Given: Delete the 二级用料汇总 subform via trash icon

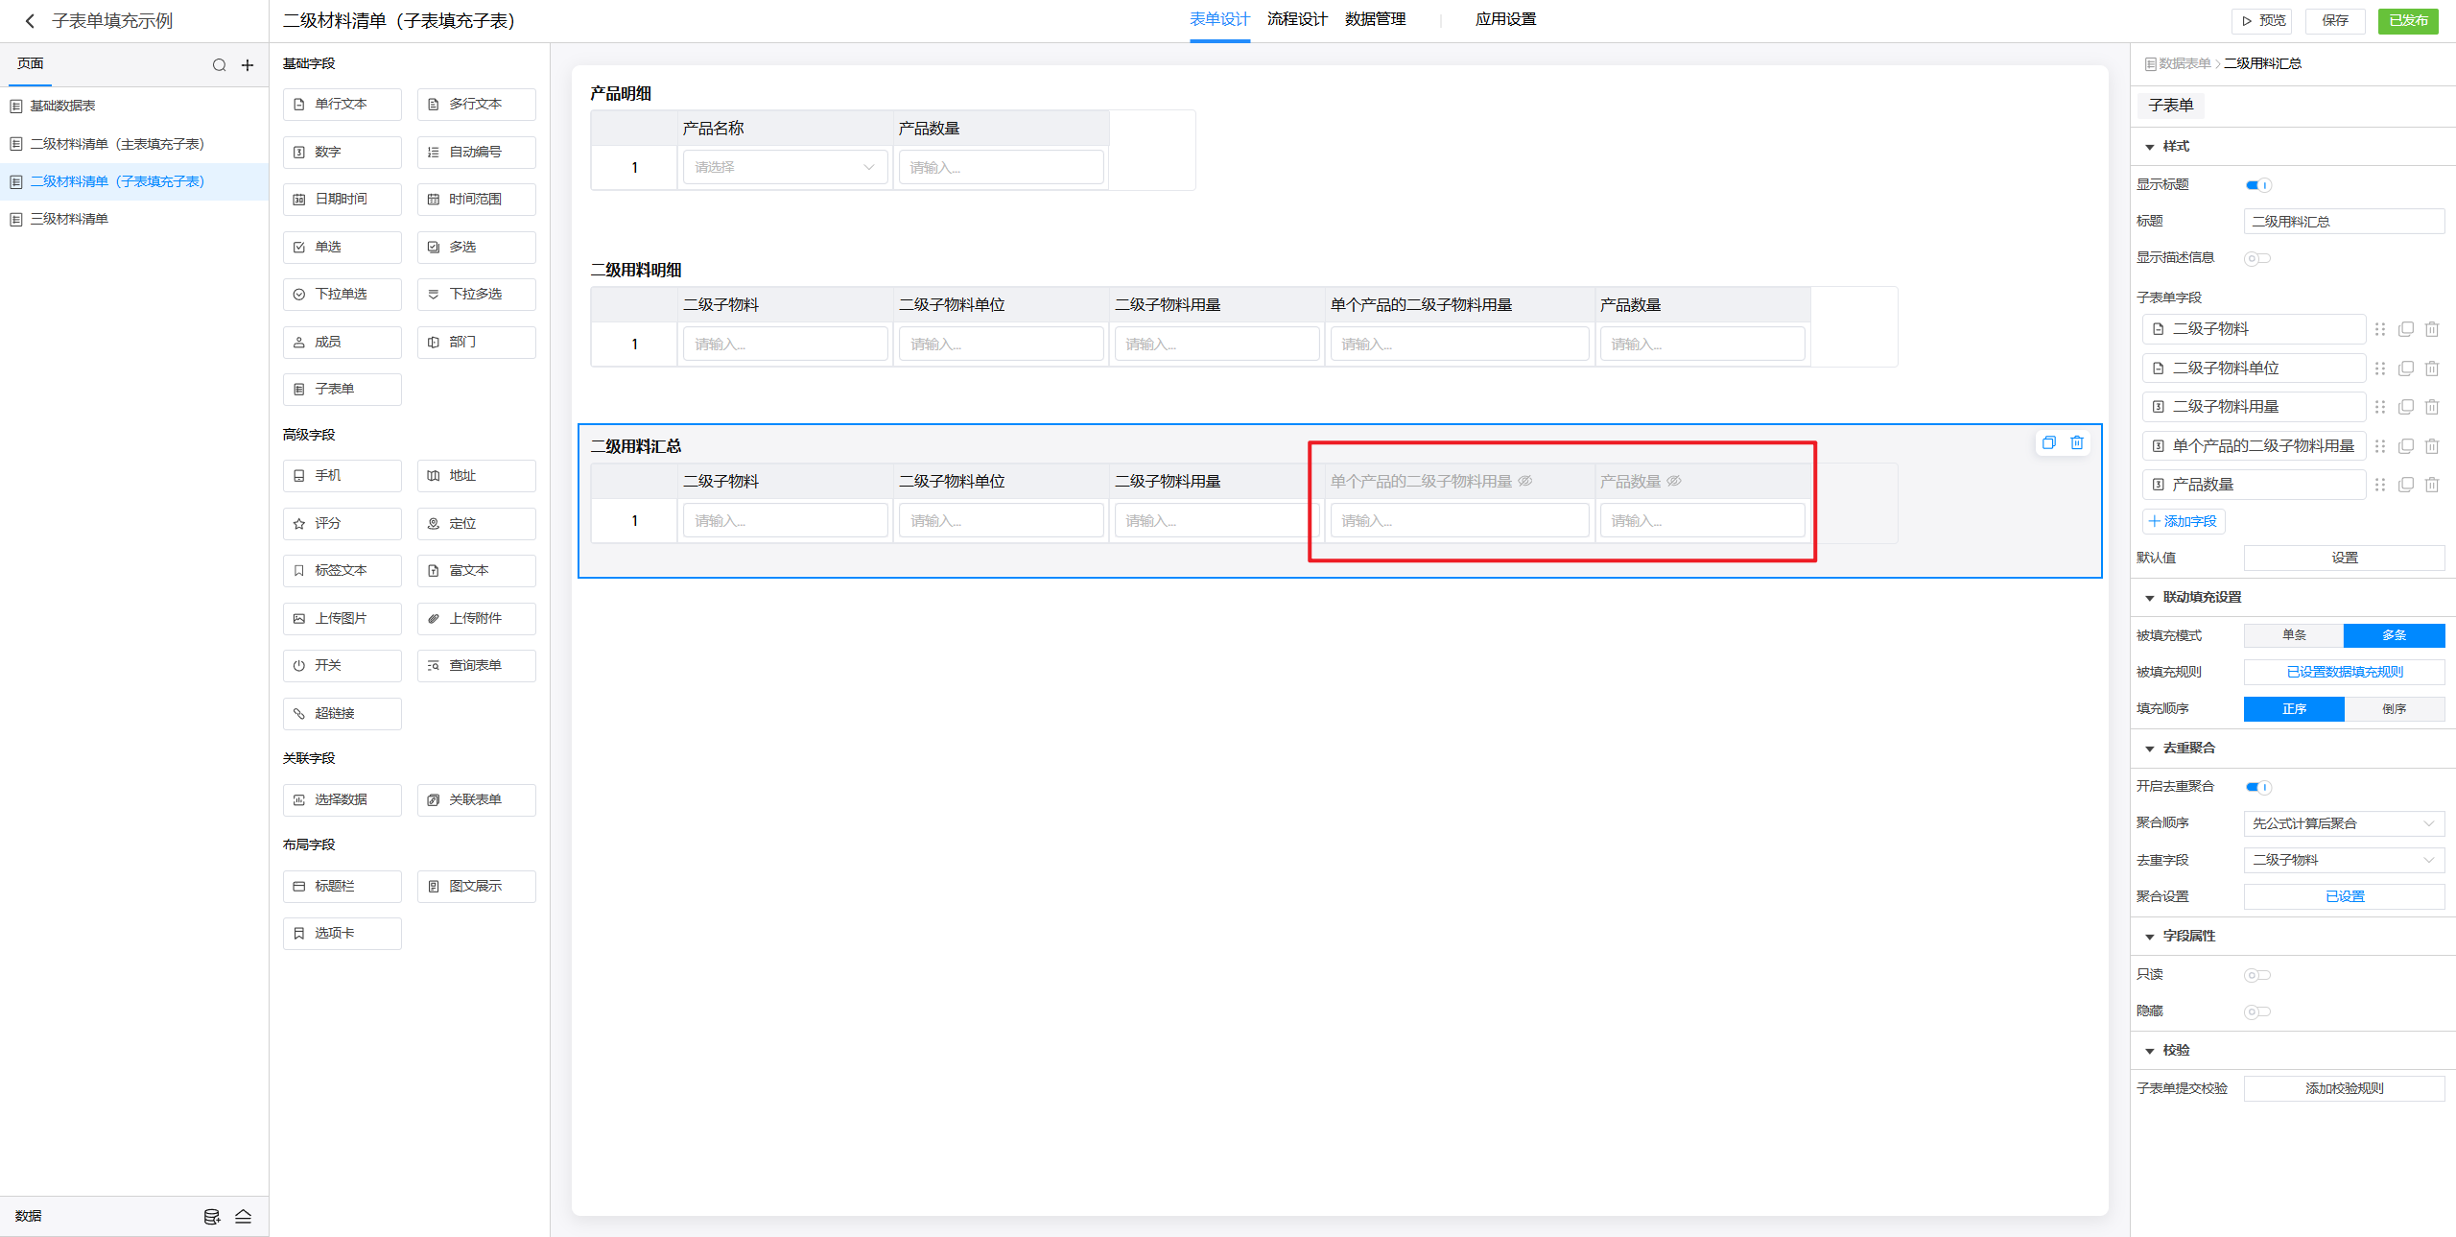Looking at the screenshot, I should coord(2077,442).
